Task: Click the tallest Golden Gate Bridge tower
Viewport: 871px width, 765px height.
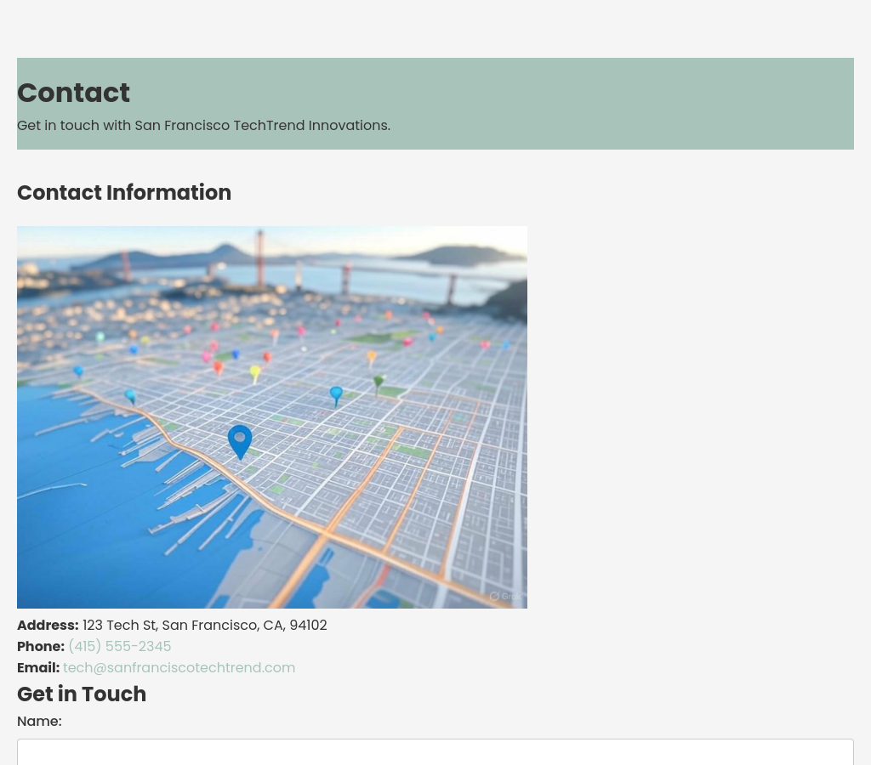Action: tap(259, 253)
